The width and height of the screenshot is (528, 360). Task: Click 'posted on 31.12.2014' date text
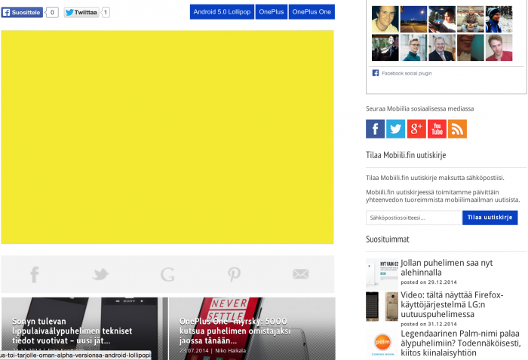[x=428, y=324]
